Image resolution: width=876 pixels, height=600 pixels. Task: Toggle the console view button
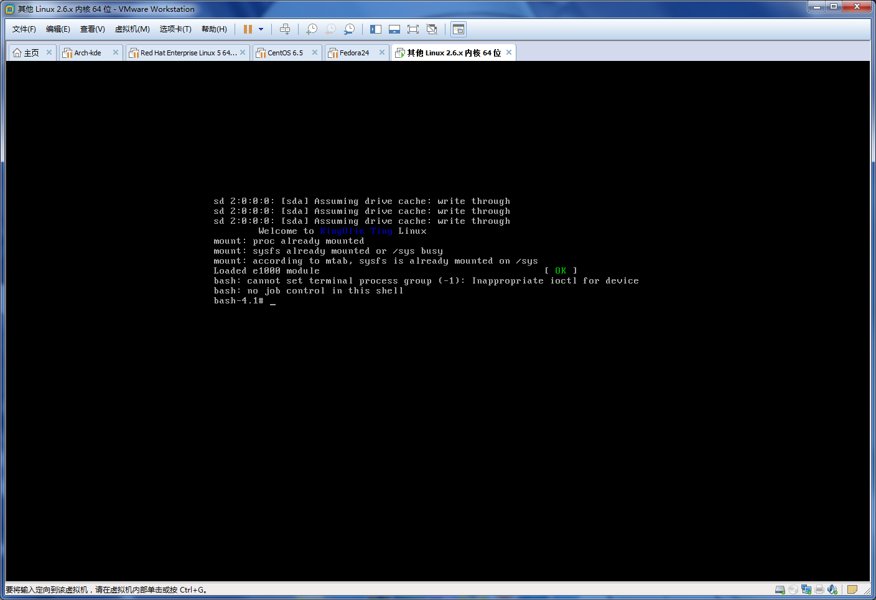coord(459,29)
